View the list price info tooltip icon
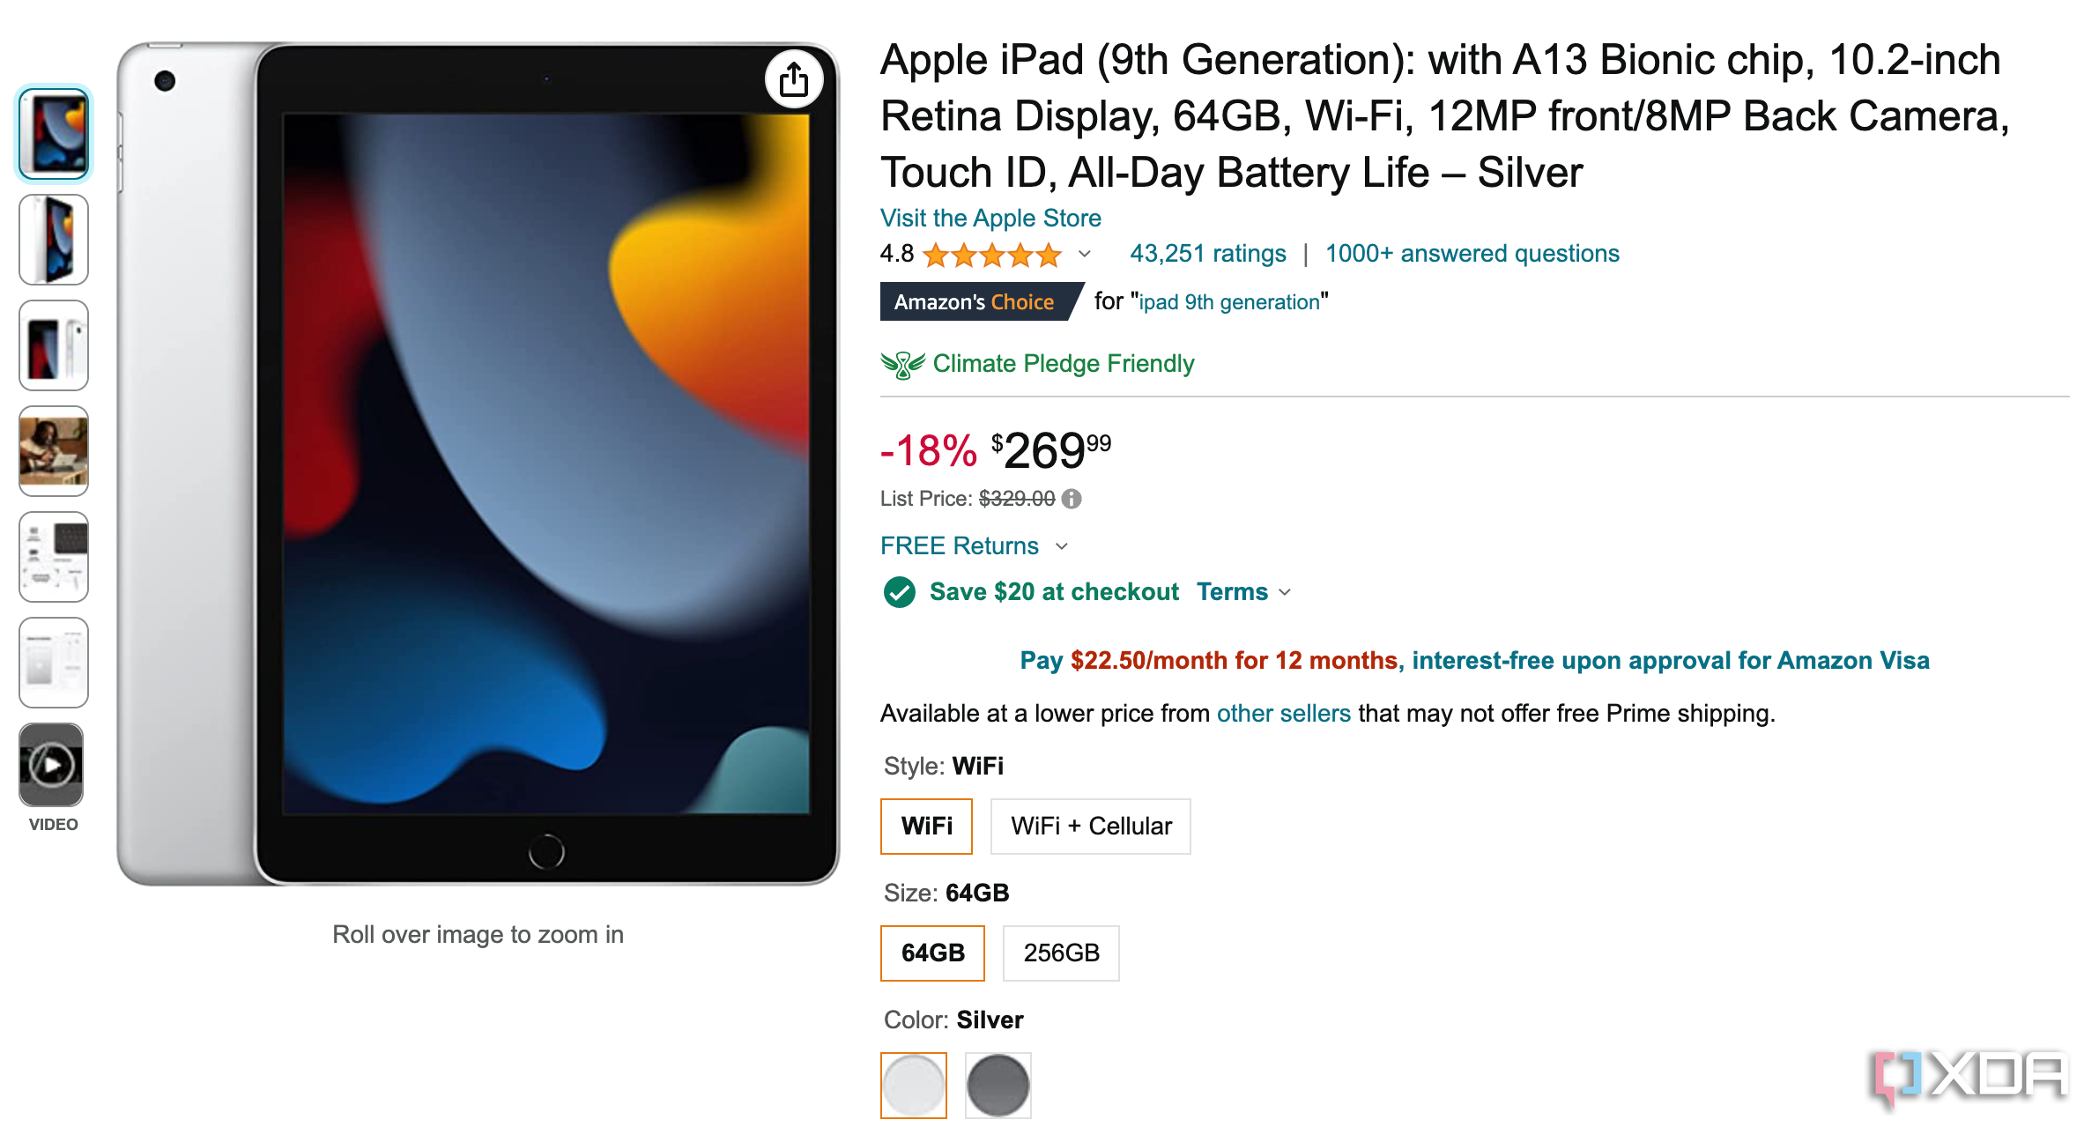 click(x=1072, y=499)
